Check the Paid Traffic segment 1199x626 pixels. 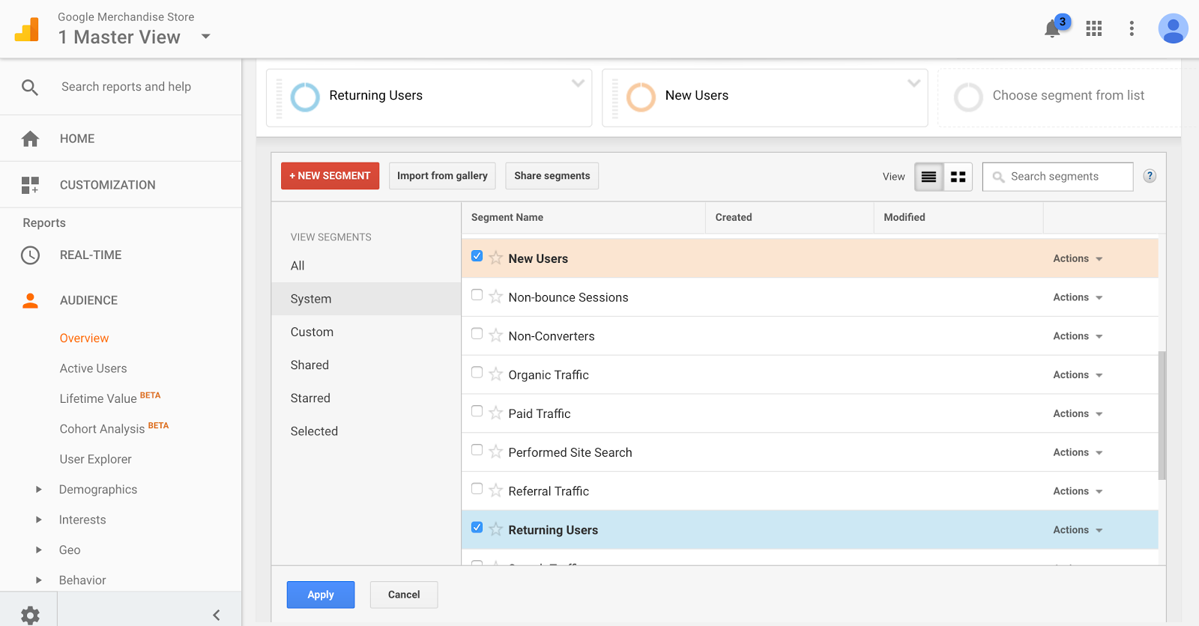[x=477, y=411]
